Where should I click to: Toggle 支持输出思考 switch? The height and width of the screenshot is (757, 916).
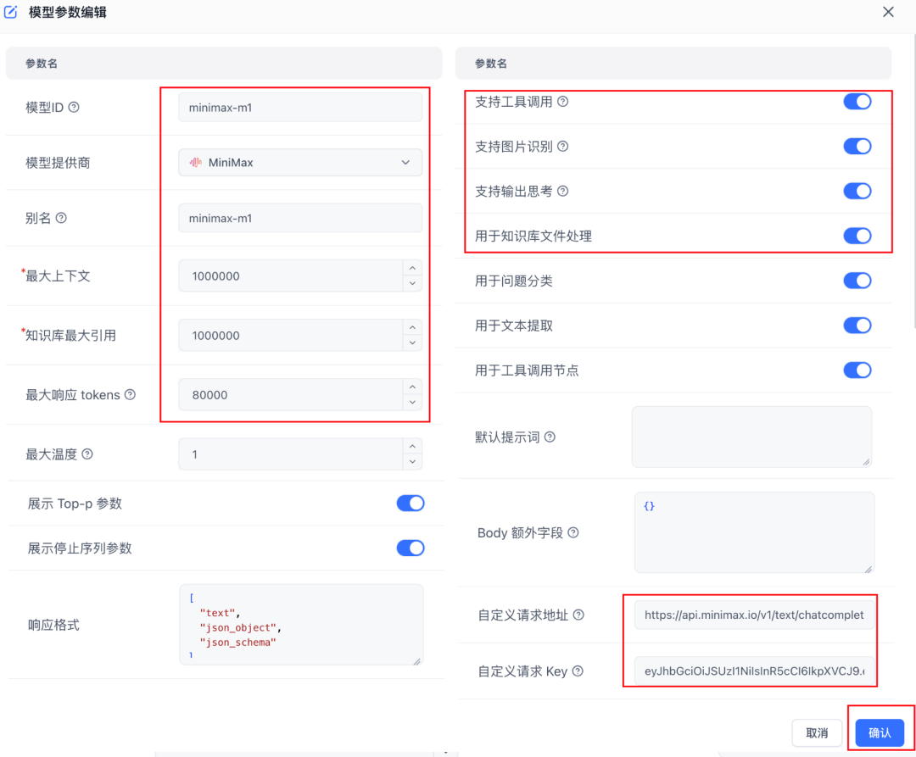tap(857, 191)
